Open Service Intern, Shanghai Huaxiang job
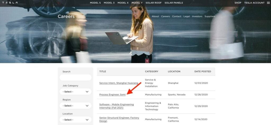 119,83
